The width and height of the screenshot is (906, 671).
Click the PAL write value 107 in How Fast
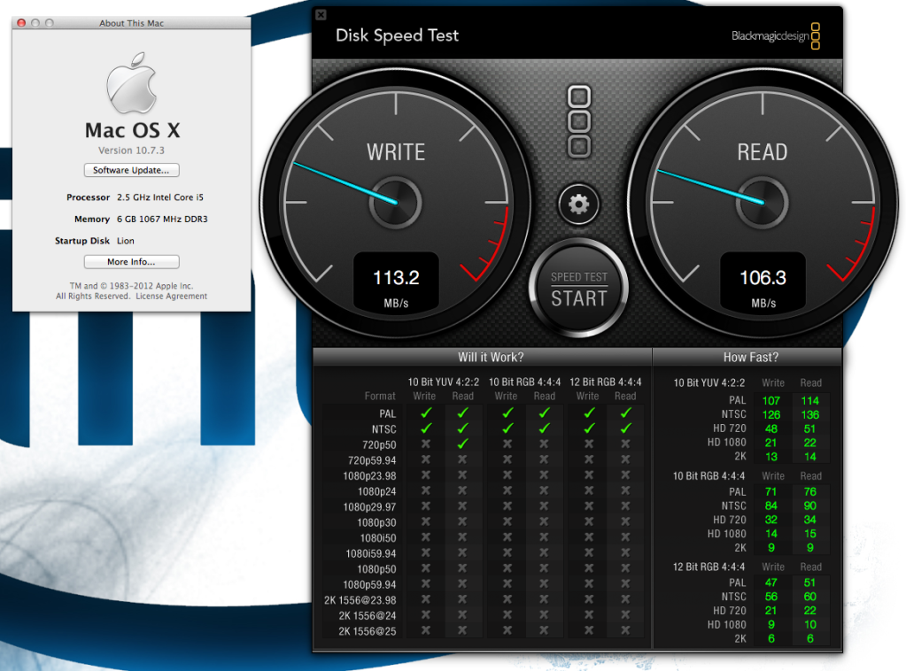[771, 401]
